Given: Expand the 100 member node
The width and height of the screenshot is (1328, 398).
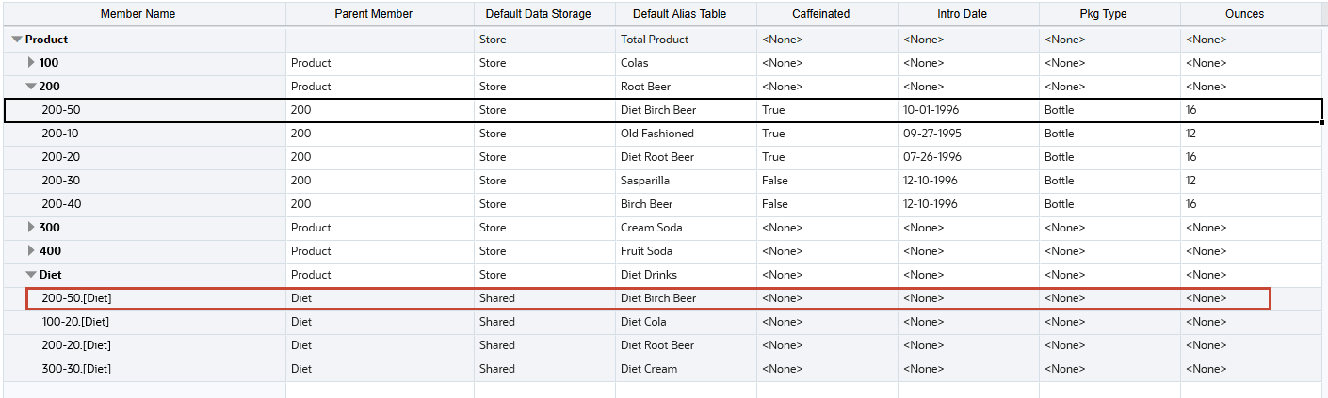Looking at the screenshot, I should pyautogui.click(x=31, y=63).
